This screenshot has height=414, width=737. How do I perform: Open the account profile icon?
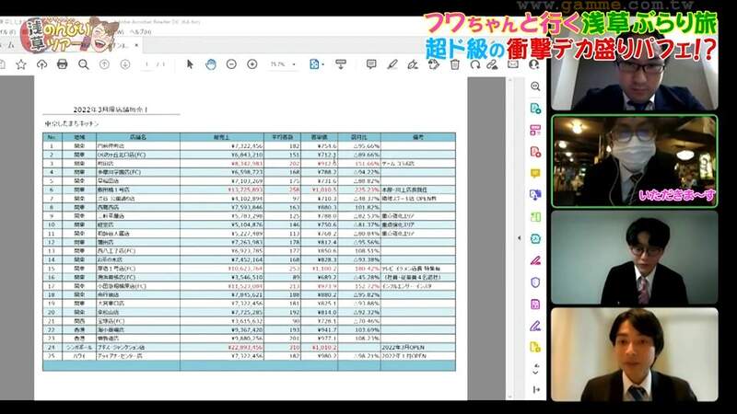coord(534,64)
